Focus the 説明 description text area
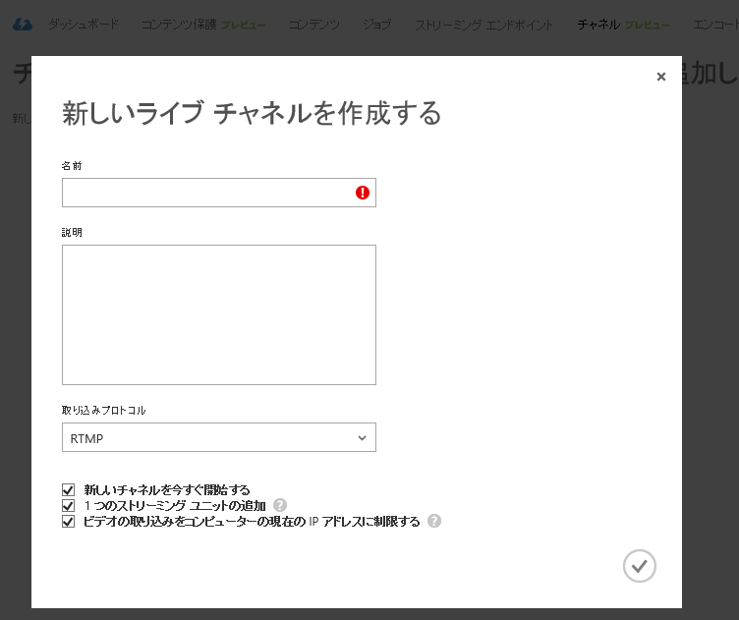739x620 pixels. [x=218, y=314]
